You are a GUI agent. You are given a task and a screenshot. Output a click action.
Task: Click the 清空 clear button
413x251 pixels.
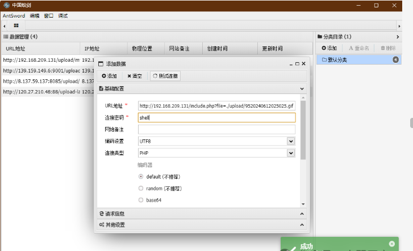[134, 76]
